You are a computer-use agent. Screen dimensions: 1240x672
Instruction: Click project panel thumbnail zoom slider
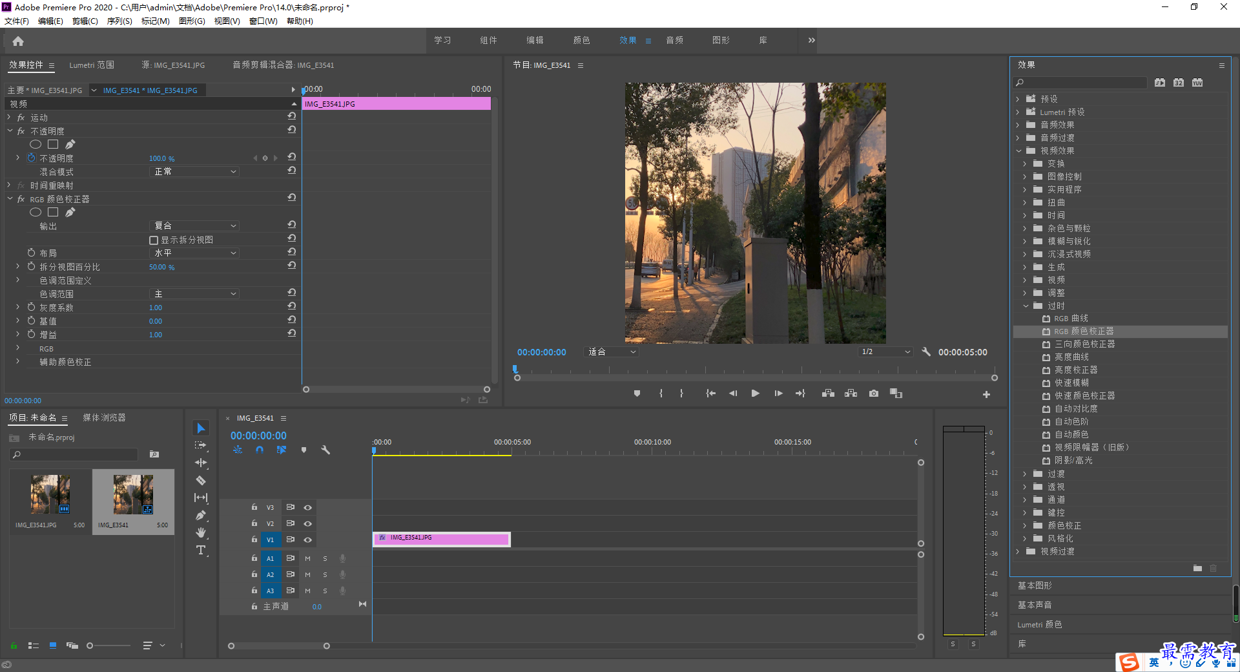pos(90,646)
